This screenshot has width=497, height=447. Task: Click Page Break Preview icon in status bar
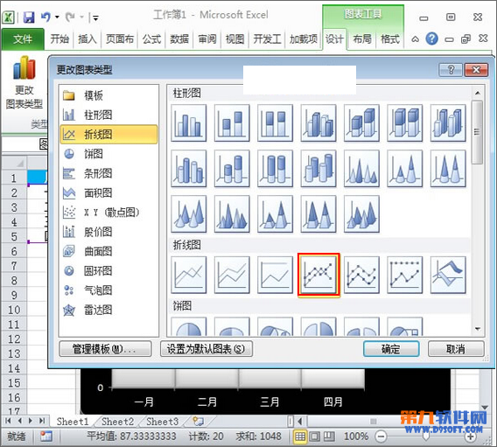[329, 437]
